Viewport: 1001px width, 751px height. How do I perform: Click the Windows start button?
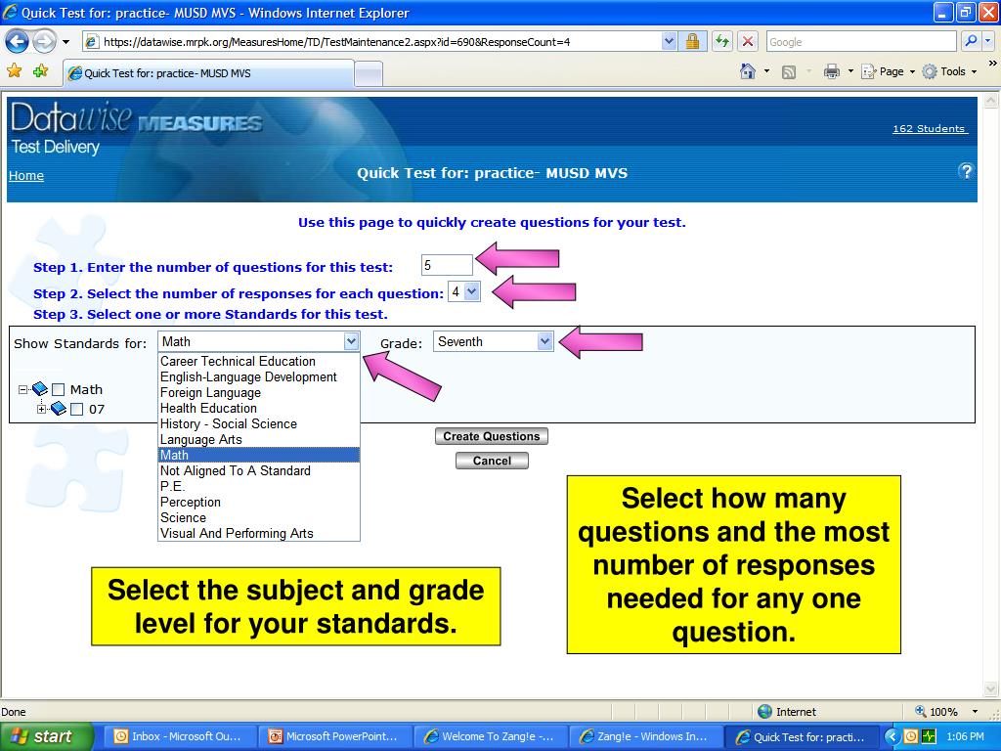tap(46, 737)
